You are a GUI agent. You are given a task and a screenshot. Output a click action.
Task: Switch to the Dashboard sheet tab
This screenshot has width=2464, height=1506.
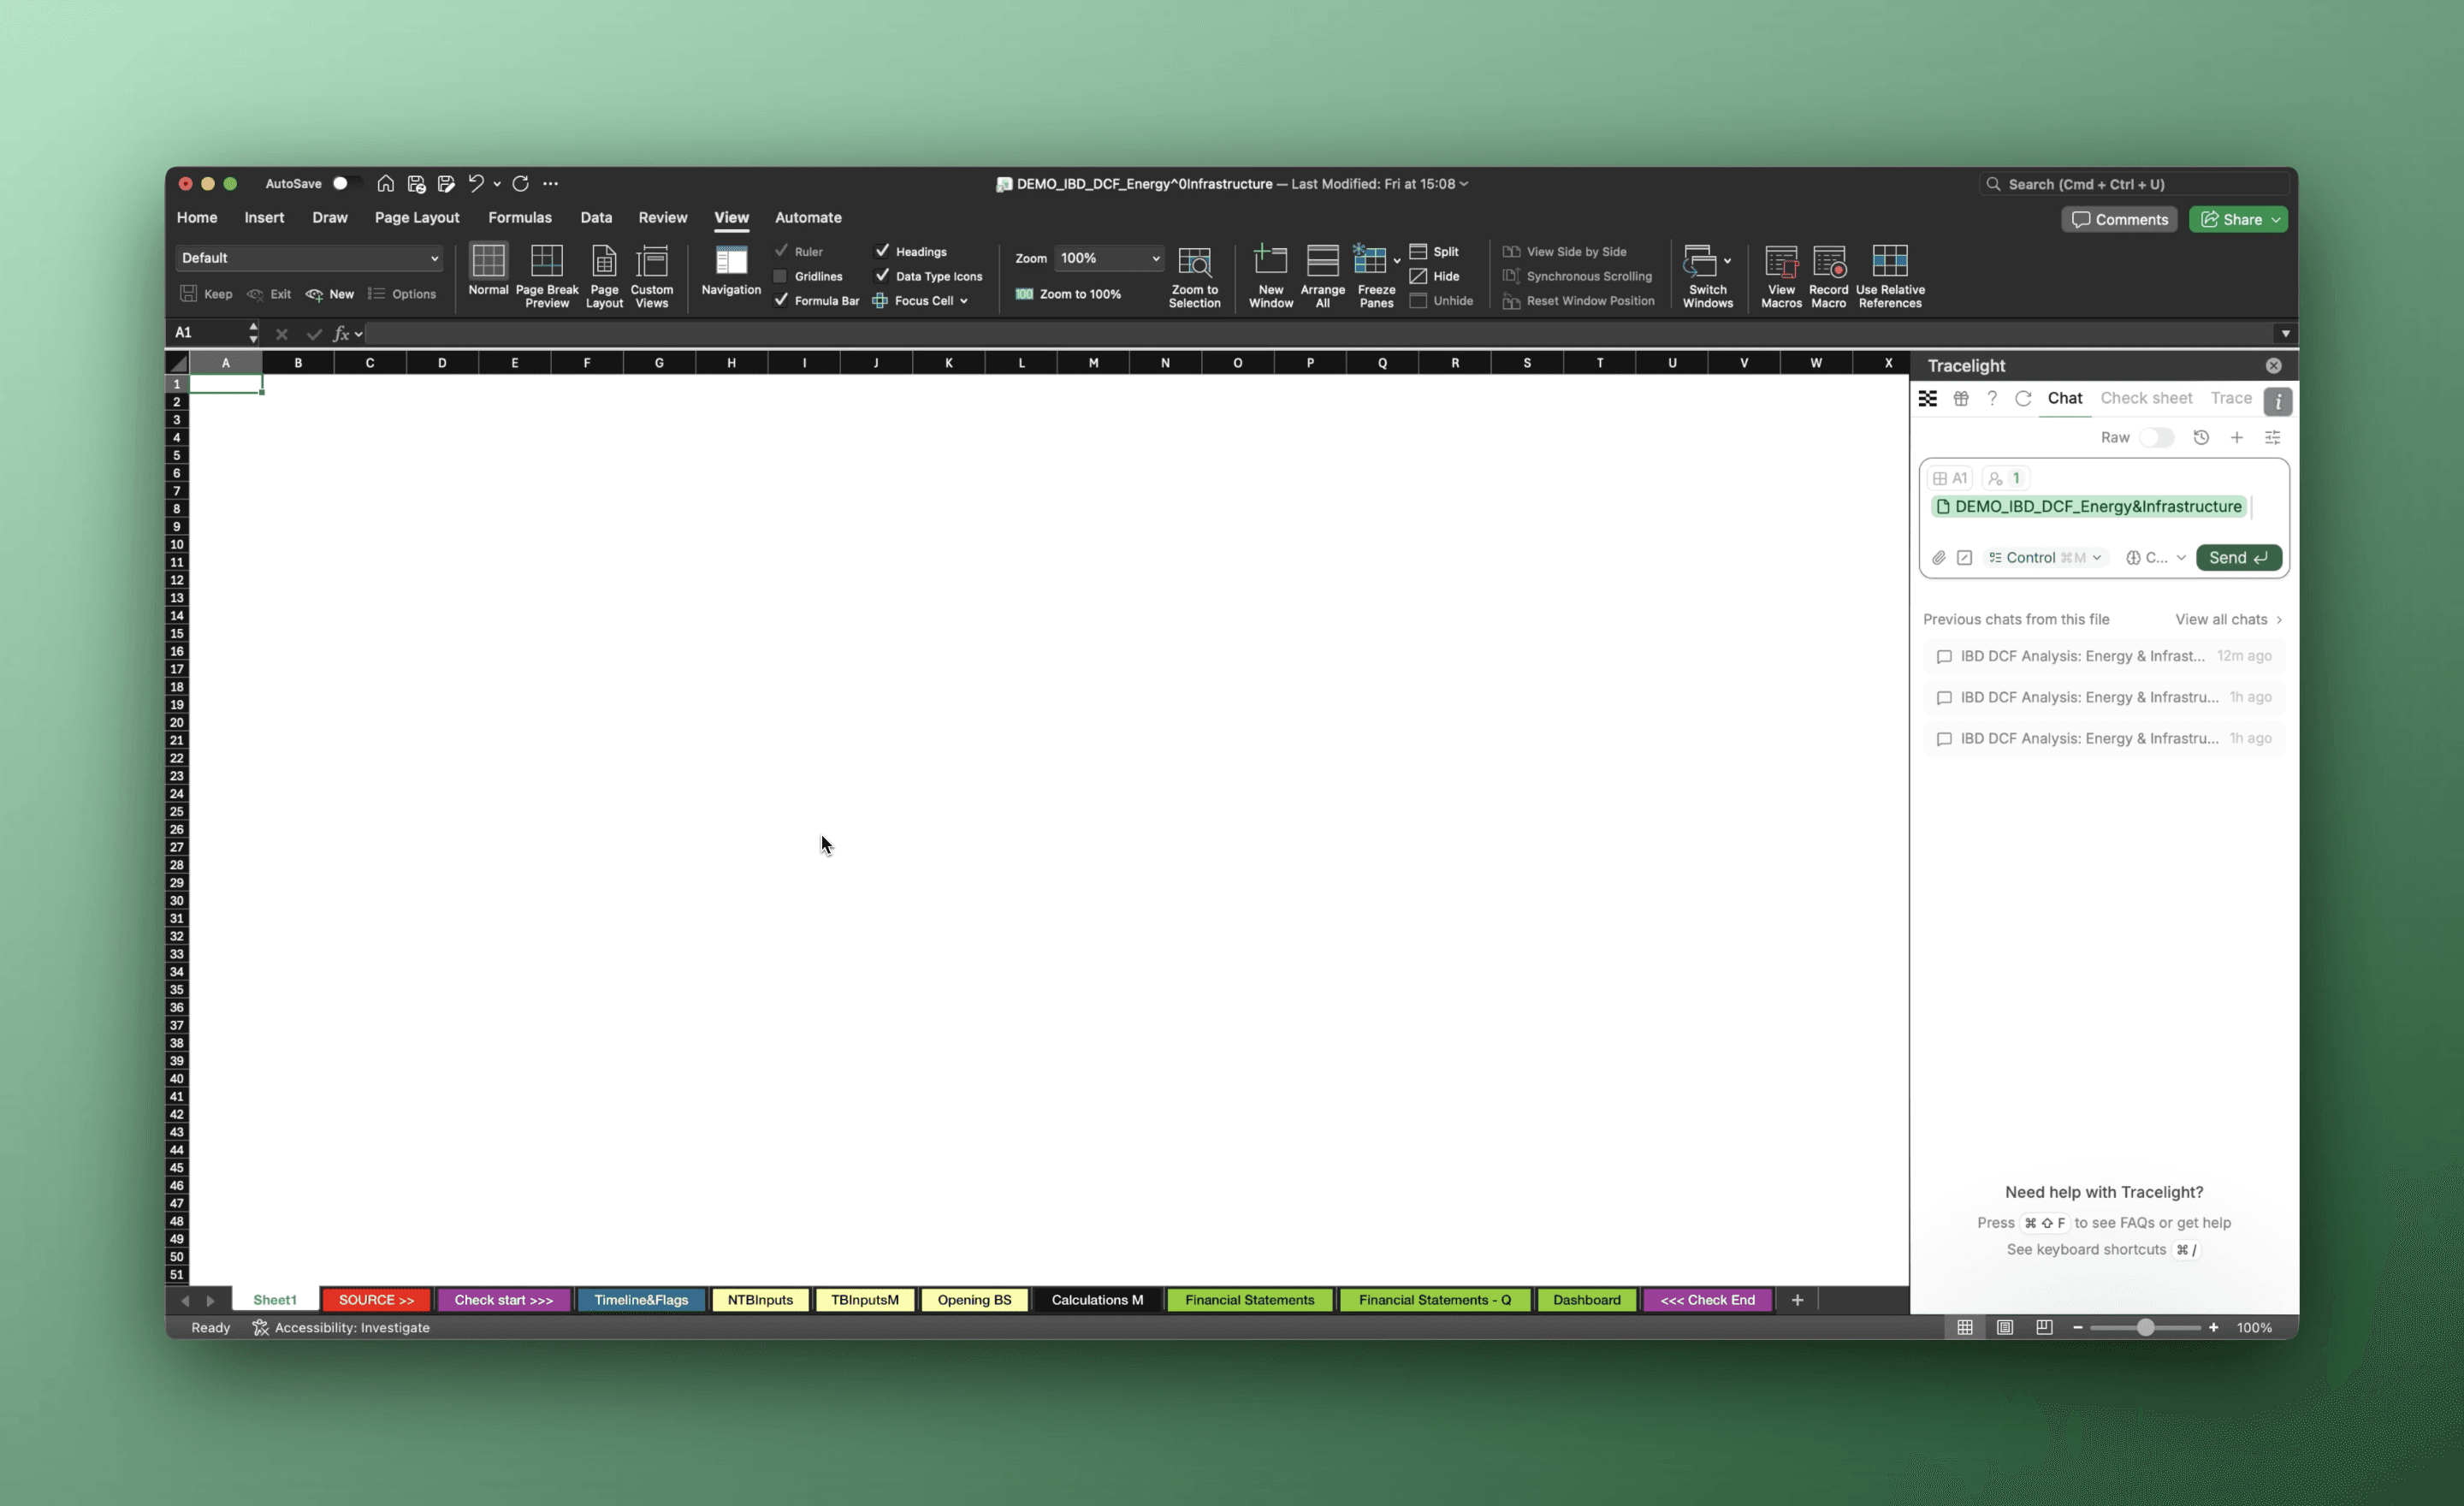point(1586,1300)
